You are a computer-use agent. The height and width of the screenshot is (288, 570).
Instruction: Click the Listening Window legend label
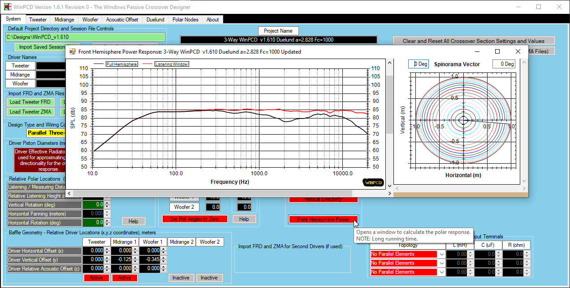click(172, 64)
